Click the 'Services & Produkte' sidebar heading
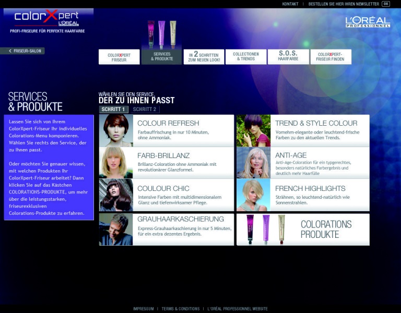 click(x=36, y=101)
